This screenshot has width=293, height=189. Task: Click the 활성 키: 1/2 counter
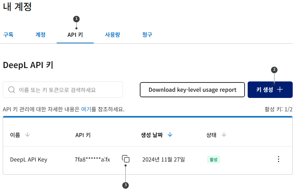tap(279, 109)
